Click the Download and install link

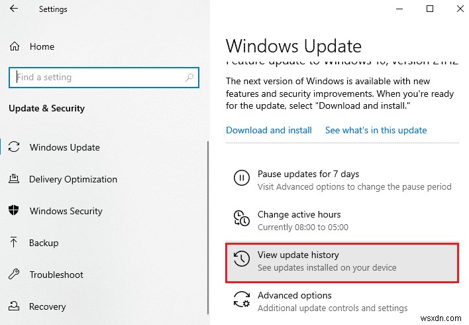click(x=269, y=130)
